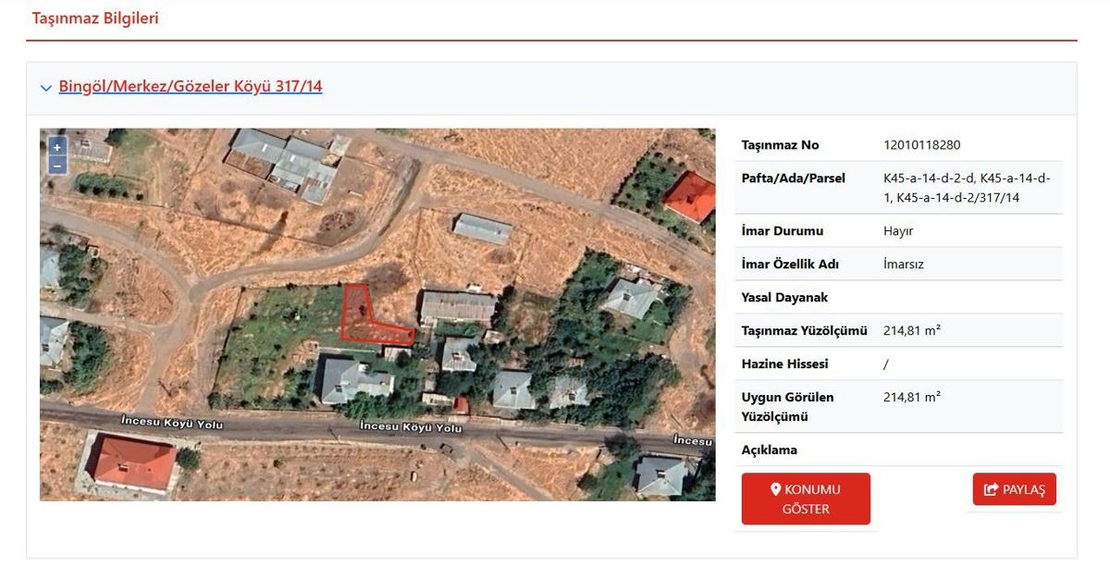Zoom in on the satellite map

pyautogui.click(x=56, y=147)
